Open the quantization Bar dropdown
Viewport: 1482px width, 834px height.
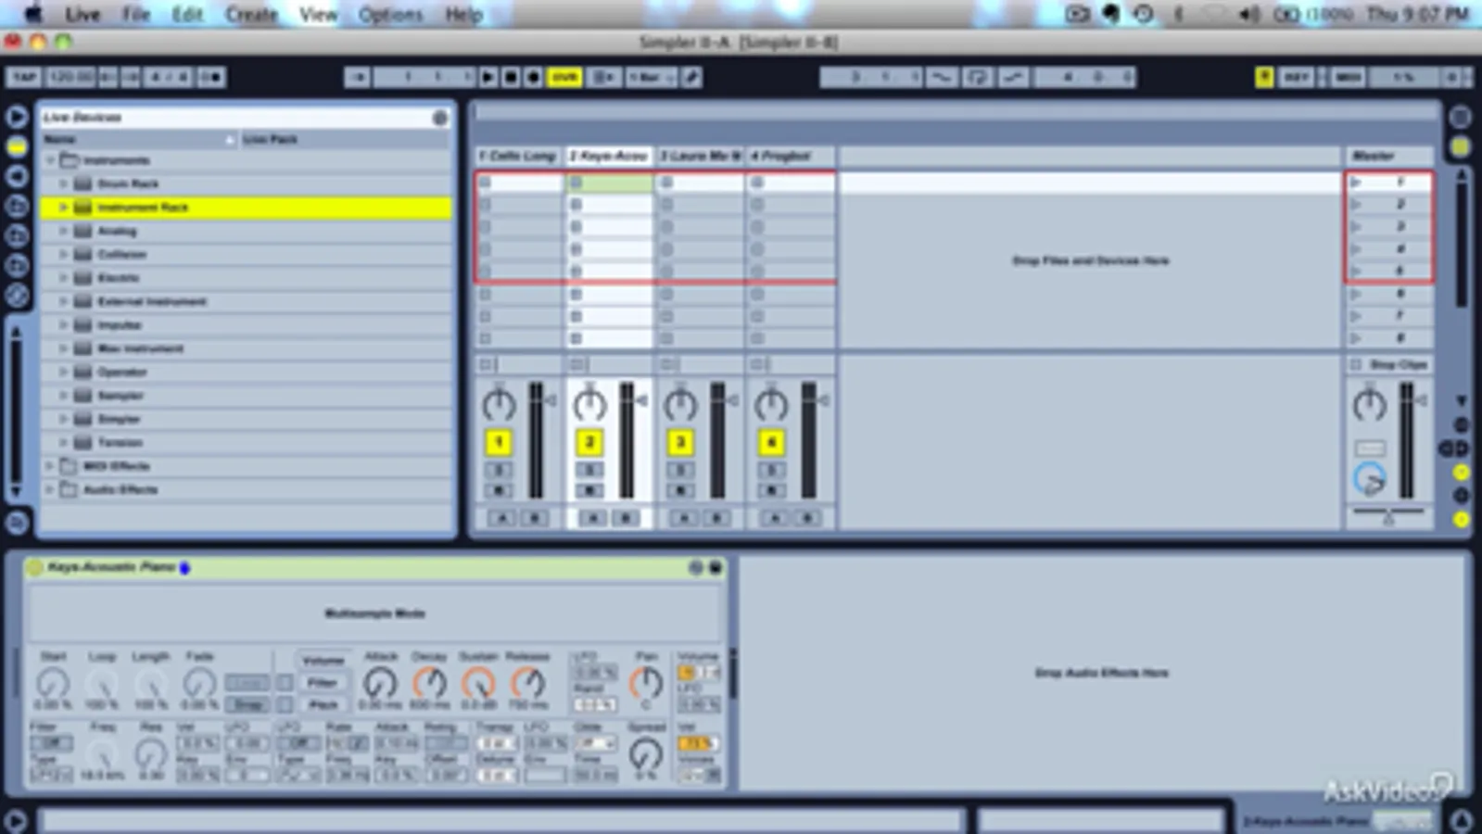point(651,78)
